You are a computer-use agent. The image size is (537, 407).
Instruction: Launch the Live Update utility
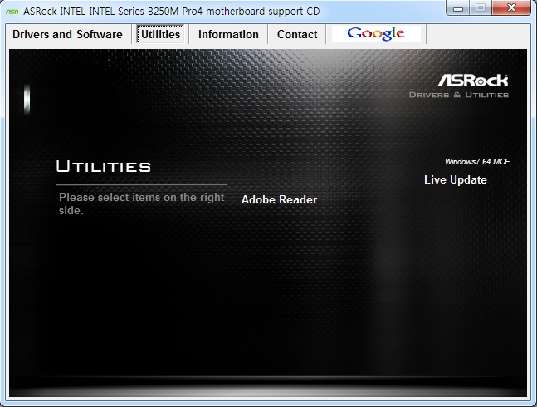pyautogui.click(x=455, y=180)
